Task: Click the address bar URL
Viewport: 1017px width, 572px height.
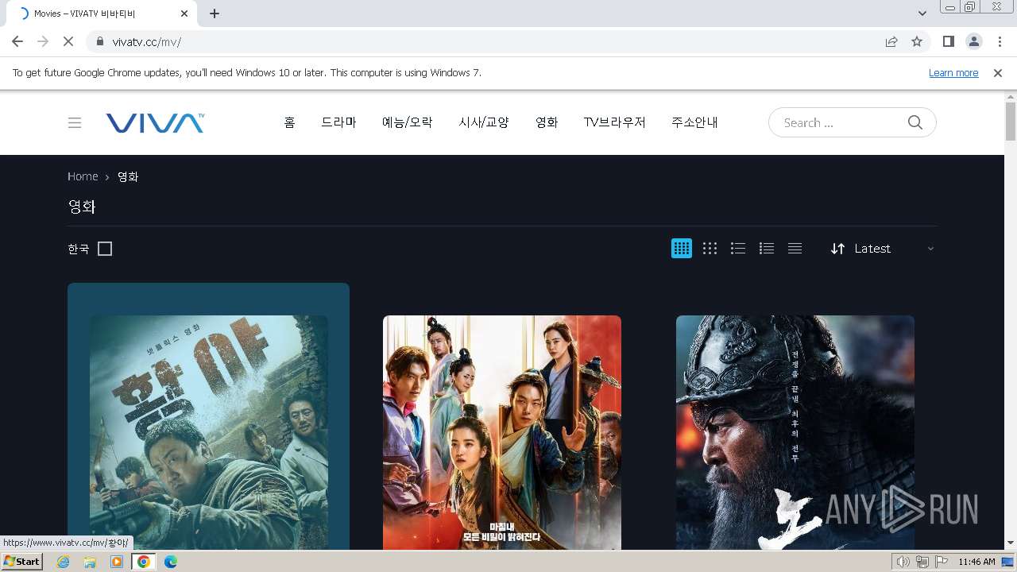Action: click(147, 41)
